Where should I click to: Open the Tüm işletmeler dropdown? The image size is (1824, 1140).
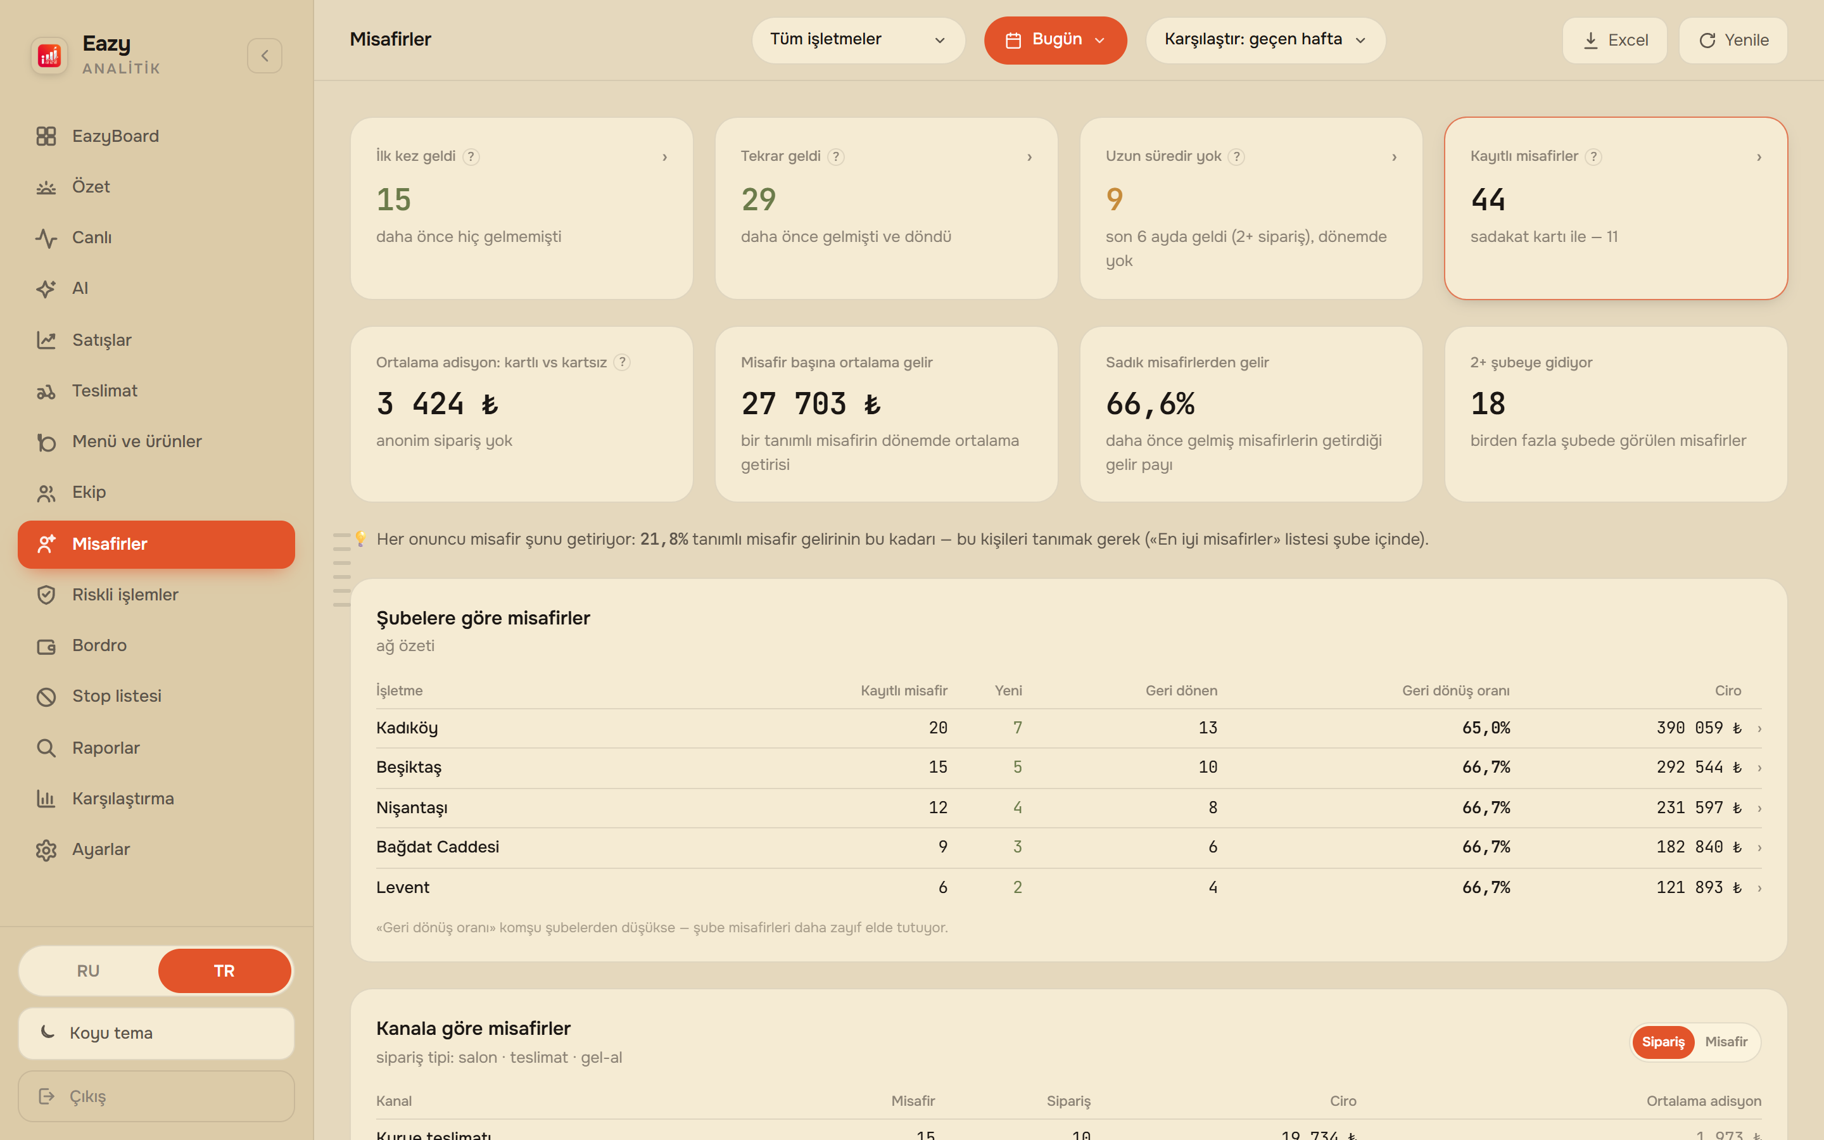858,40
